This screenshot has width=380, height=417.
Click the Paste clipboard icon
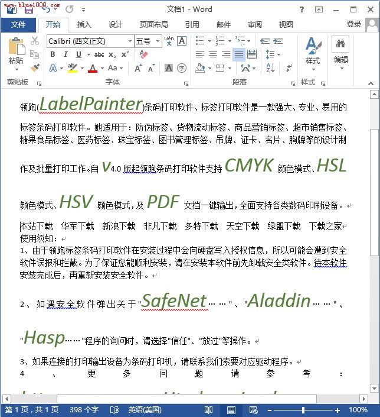[17, 47]
